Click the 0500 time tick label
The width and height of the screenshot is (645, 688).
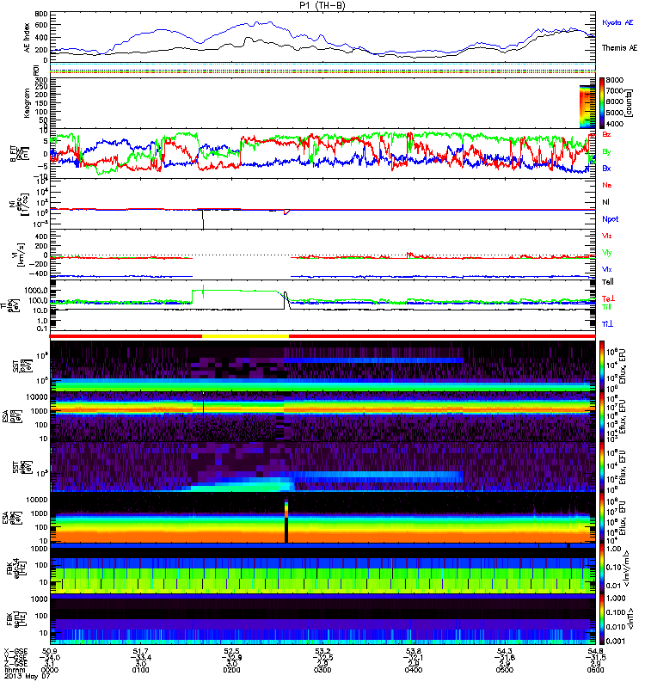pyautogui.click(x=505, y=670)
